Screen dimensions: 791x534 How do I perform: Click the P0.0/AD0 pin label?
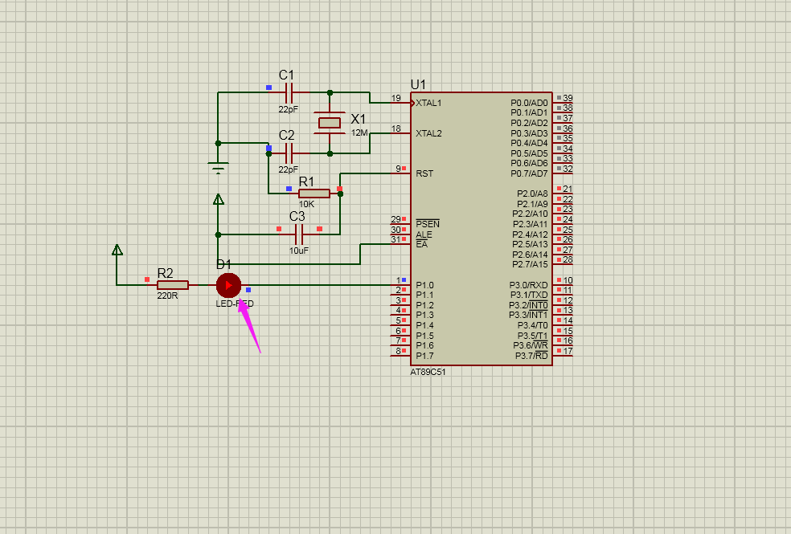pyautogui.click(x=529, y=103)
